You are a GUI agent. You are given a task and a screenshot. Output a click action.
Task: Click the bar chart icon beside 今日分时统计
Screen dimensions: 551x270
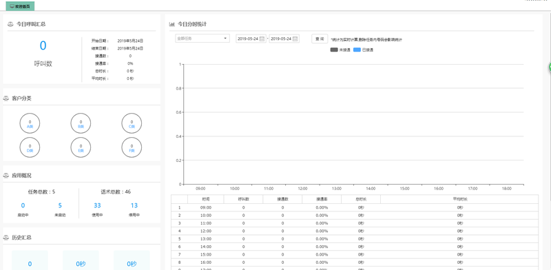171,24
